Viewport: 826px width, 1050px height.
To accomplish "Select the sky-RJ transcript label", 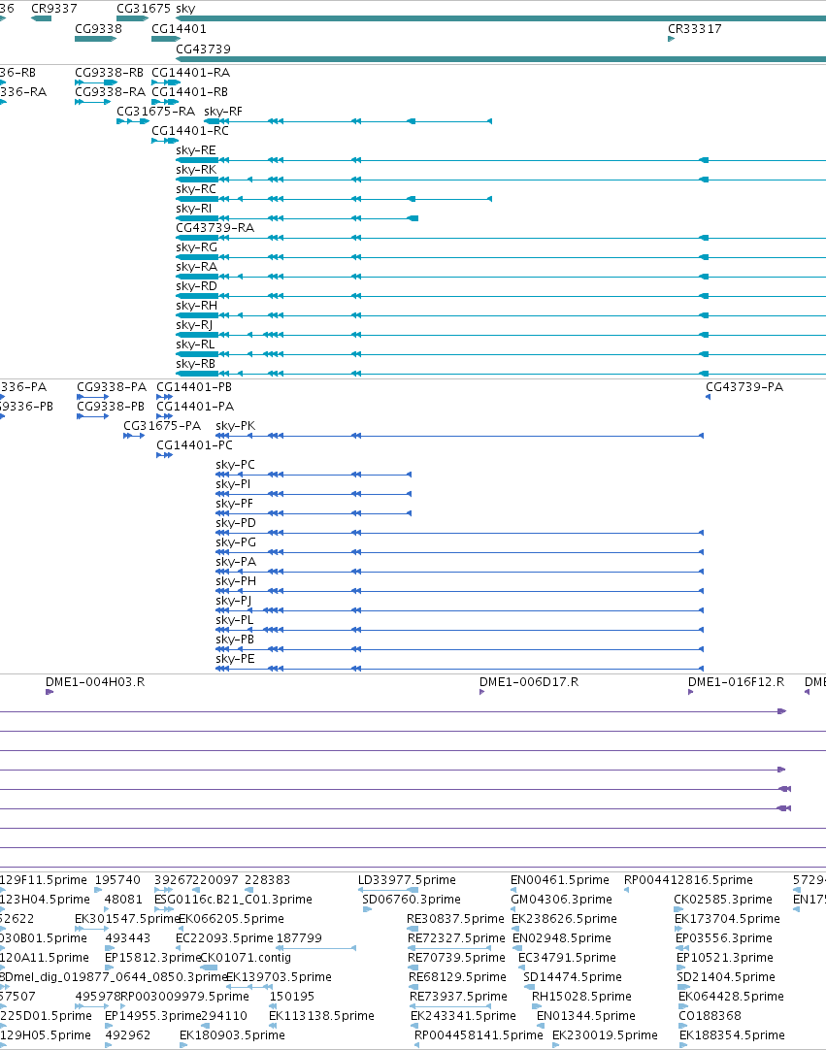I will 194,325.
